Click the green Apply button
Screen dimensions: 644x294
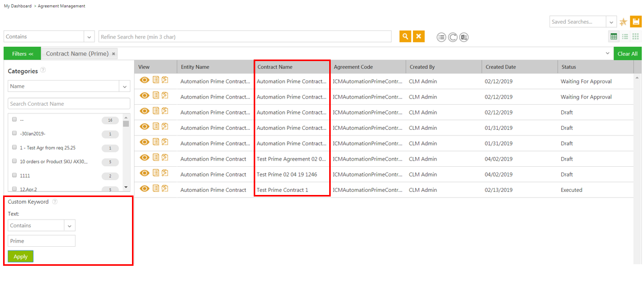(x=21, y=257)
